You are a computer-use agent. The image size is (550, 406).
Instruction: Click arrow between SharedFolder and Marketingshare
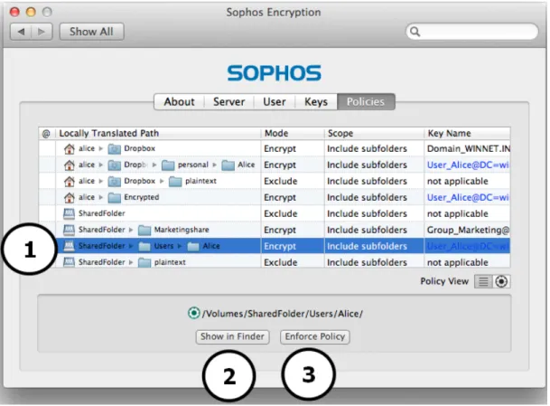pos(131,230)
